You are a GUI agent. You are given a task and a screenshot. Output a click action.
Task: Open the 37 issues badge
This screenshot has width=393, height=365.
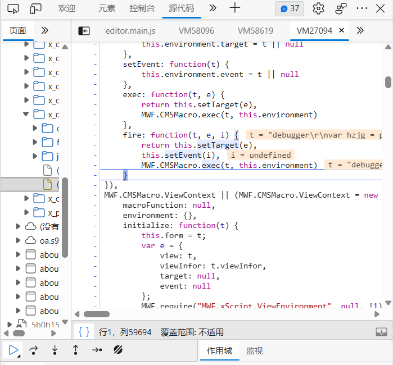click(290, 8)
